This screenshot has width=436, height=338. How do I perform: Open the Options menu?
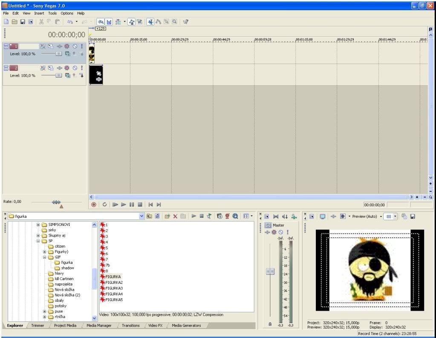pos(67,13)
